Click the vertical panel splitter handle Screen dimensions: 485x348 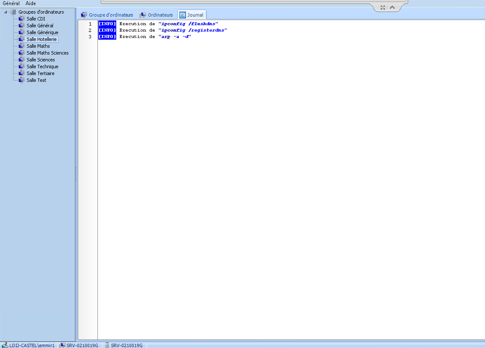(x=76, y=174)
